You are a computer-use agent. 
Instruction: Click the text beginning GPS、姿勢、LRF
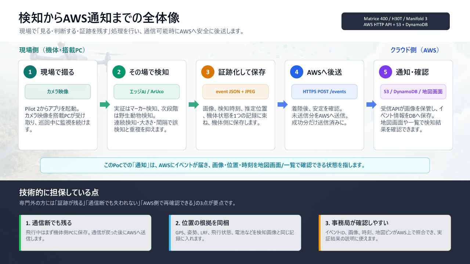pos(235,235)
